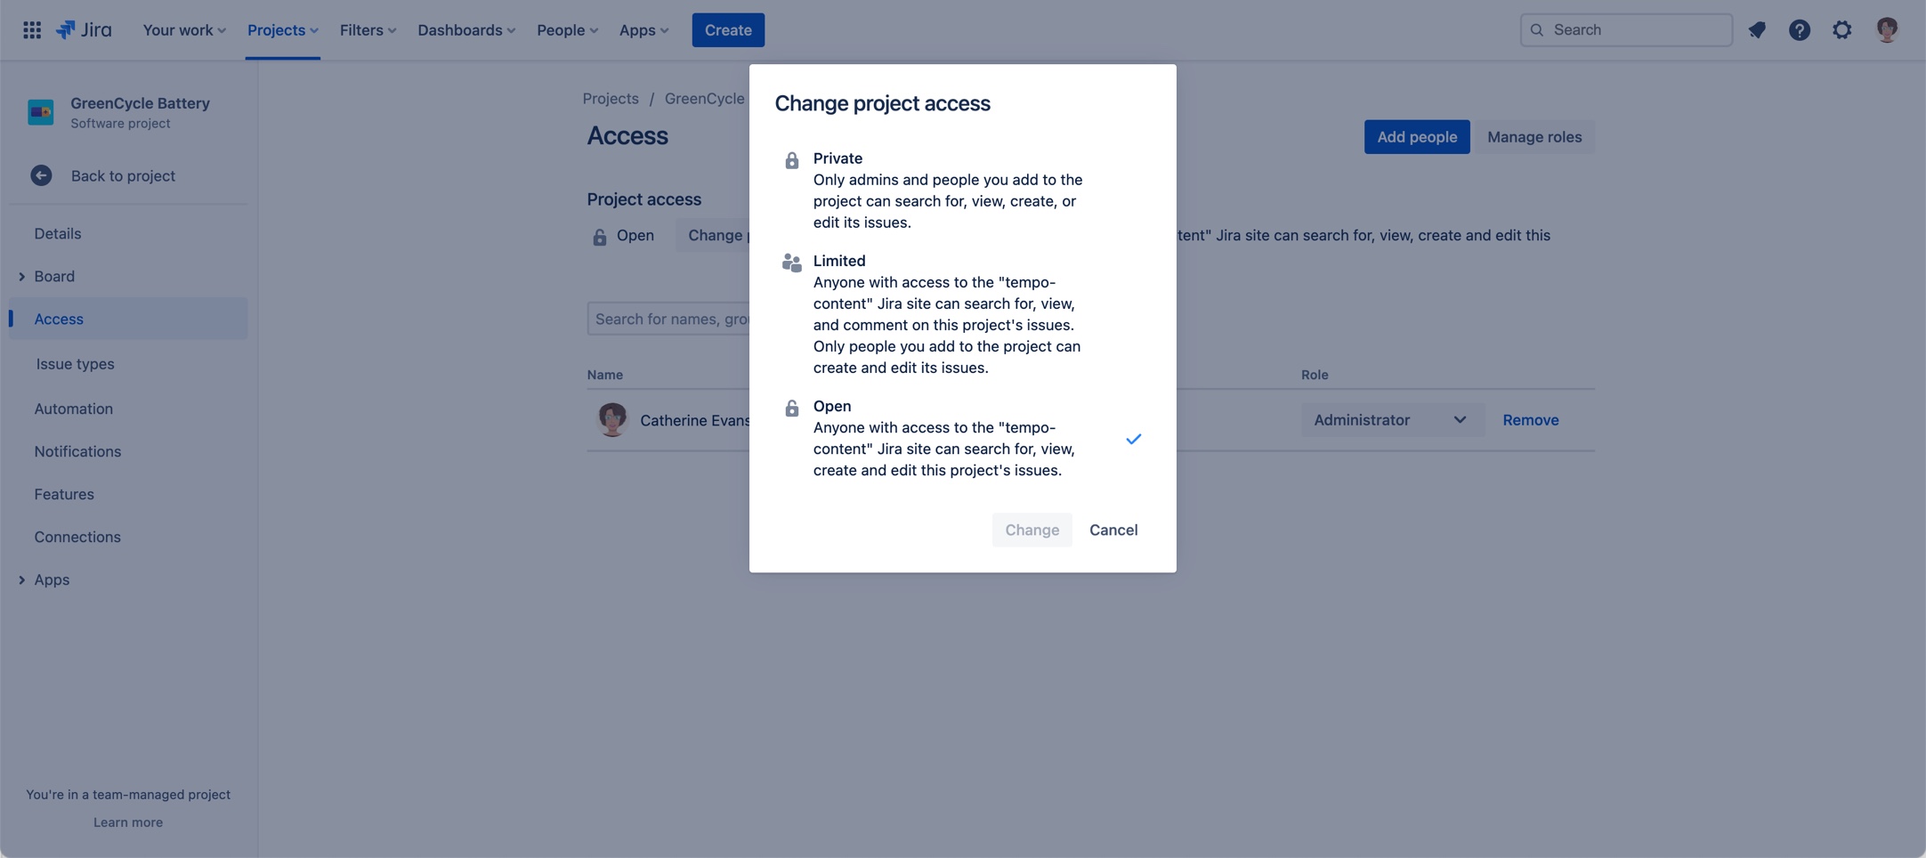Click the Jira logo
The image size is (1926, 858).
(x=84, y=30)
